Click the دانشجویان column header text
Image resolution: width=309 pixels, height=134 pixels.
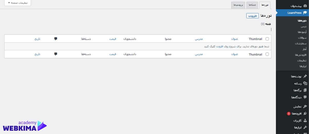coord(130,39)
